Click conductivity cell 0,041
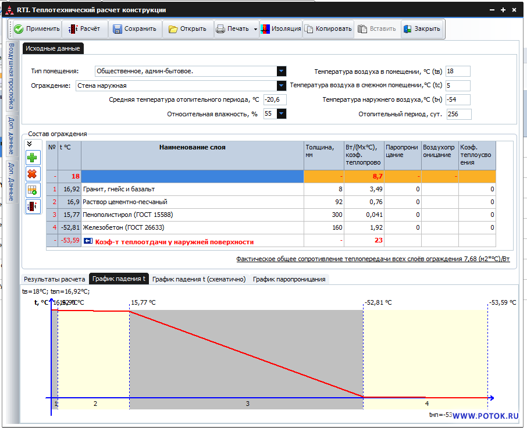The width and height of the screenshot is (527, 428). coord(364,215)
